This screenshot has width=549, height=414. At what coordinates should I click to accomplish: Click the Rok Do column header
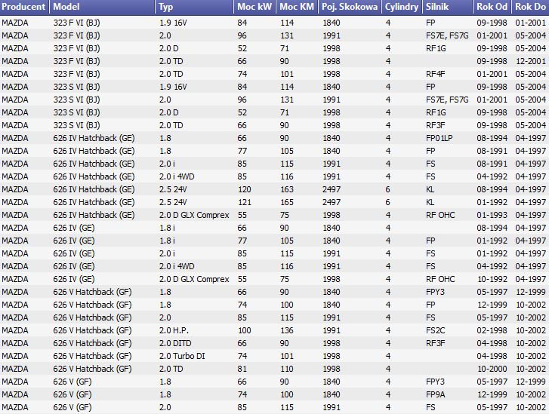530,7
